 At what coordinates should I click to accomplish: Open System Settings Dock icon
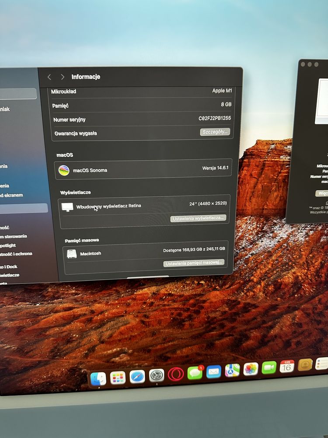(x=157, y=375)
